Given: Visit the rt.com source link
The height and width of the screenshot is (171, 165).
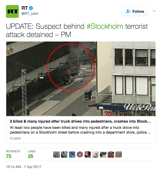Looking at the screenshot, I should [x=15, y=138].
